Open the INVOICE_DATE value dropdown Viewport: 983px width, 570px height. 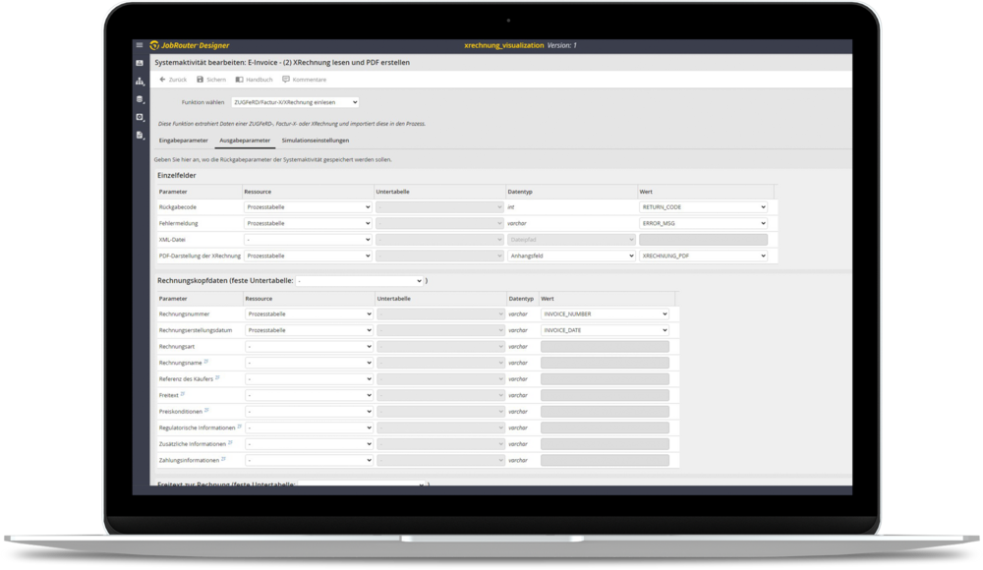pyautogui.click(x=605, y=330)
